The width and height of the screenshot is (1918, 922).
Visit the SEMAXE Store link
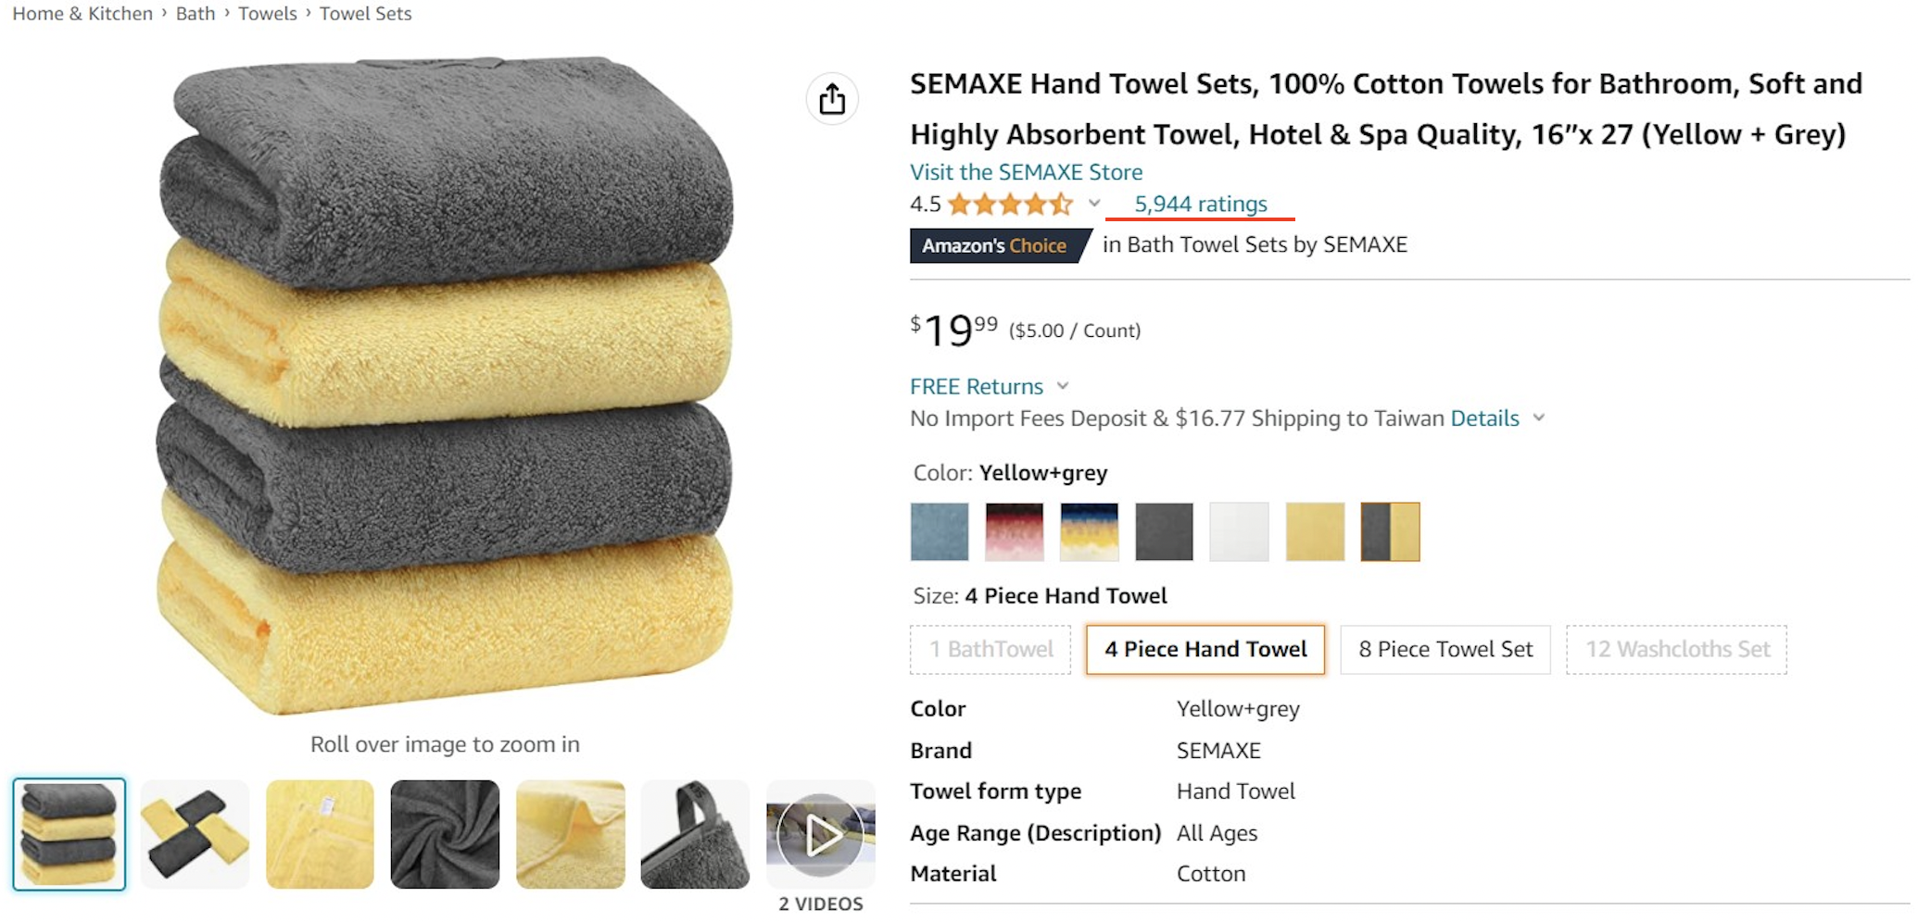pos(1026,172)
